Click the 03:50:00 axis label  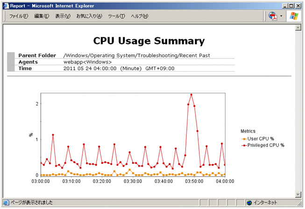click(x=194, y=182)
